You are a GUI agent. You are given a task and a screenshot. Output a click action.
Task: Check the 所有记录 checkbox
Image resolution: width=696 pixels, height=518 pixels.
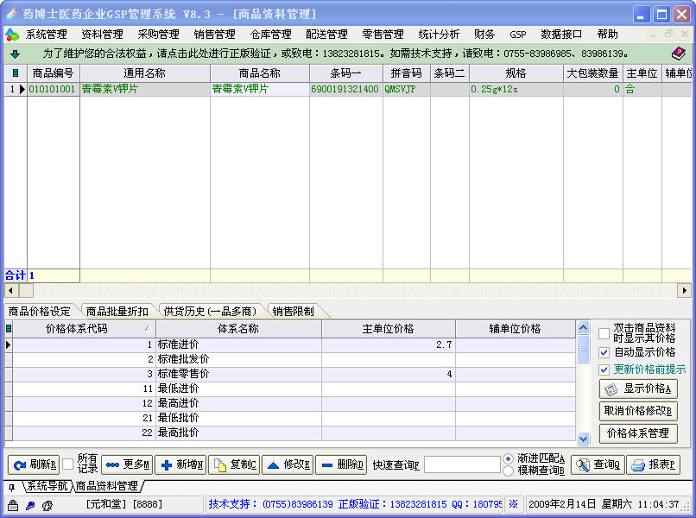[68, 464]
